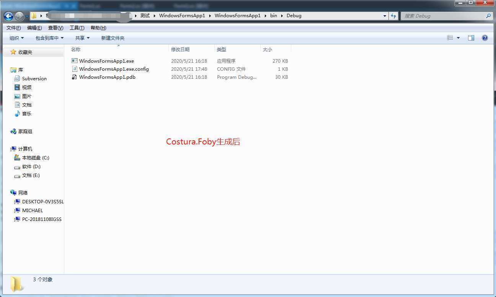Select the bin breadcrumb segment

coord(274,16)
